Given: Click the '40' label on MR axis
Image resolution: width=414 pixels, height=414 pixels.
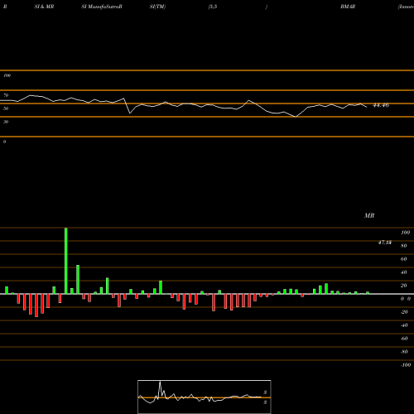Looking at the screenshot, I should click(x=404, y=272).
